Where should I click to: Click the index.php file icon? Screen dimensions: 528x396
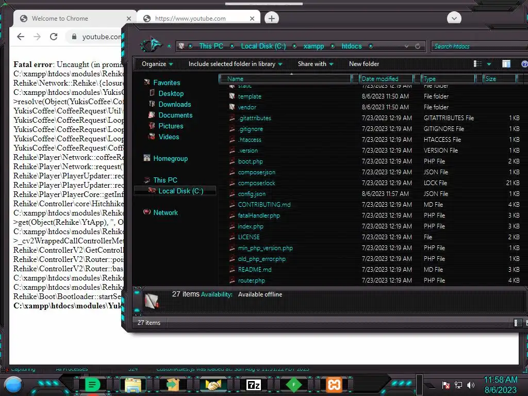232,226
